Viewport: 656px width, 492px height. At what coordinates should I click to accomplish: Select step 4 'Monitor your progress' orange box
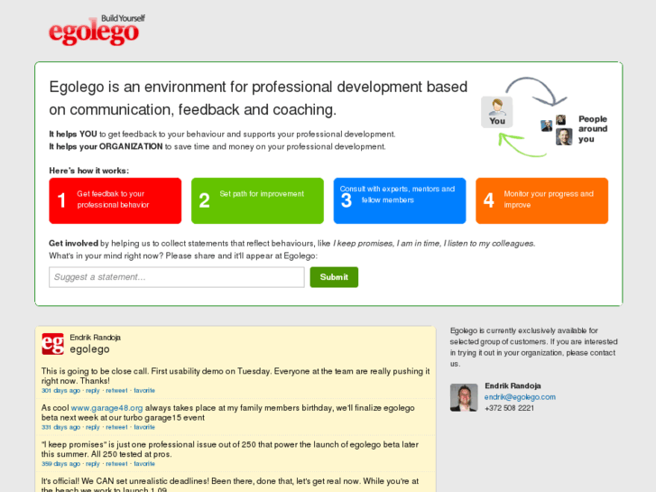pos(541,200)
